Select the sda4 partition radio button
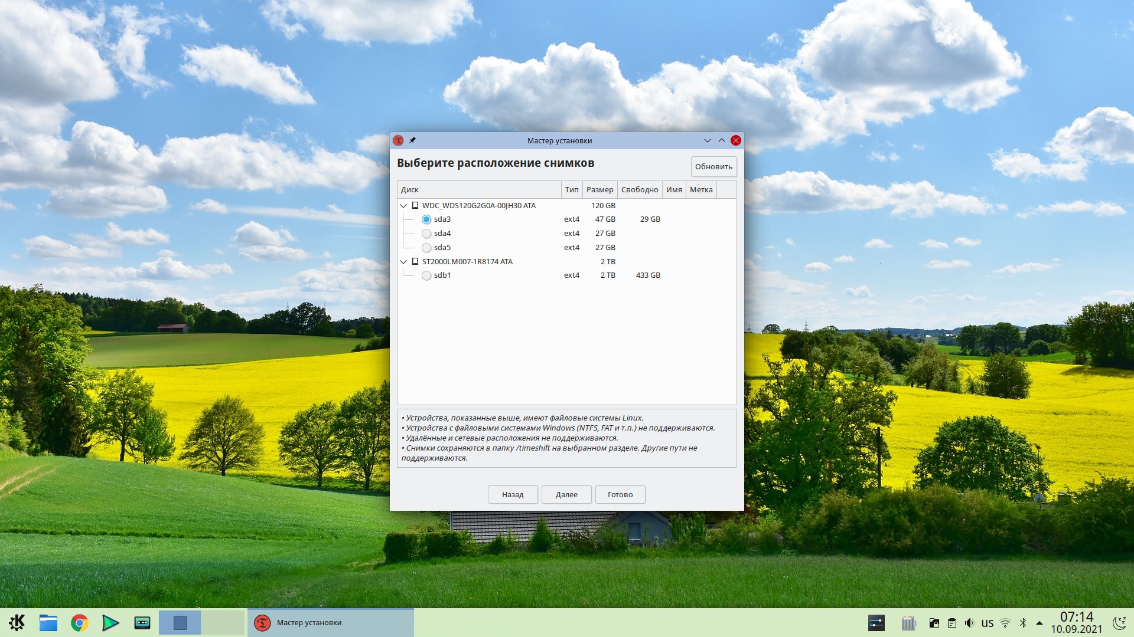This screenshot has height=637, width=1134. click(426, 234)
